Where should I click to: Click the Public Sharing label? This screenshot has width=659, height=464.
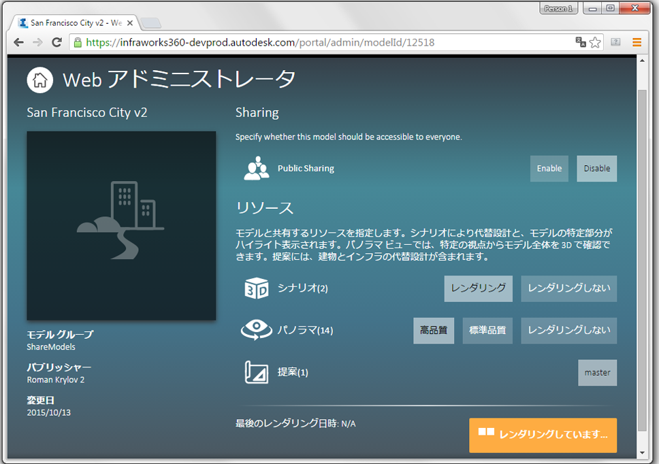(x=306, y=168)
